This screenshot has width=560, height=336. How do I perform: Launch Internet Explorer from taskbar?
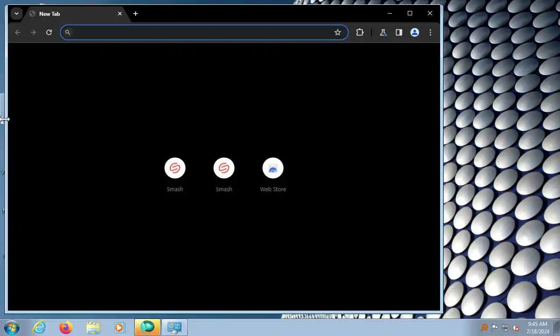click(39, 327)
